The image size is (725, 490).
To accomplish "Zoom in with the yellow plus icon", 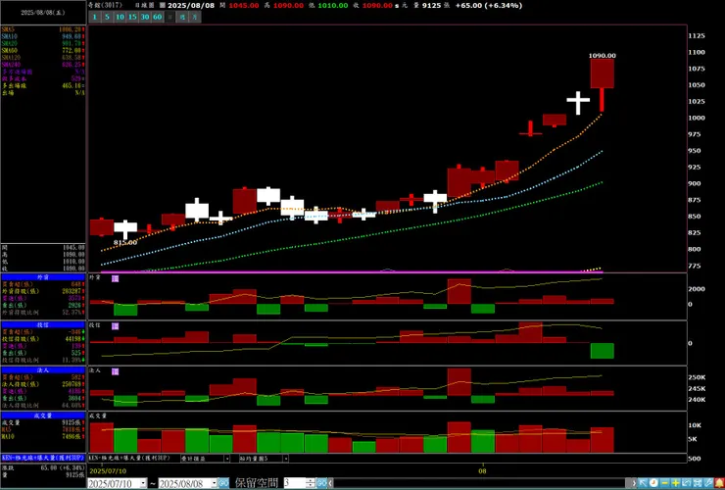I will click(x=676, y=483).
